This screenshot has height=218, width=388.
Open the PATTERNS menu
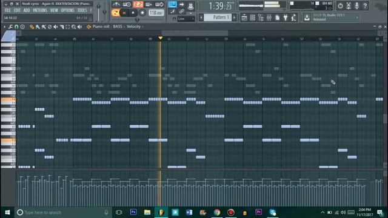(x=40, y=10)
